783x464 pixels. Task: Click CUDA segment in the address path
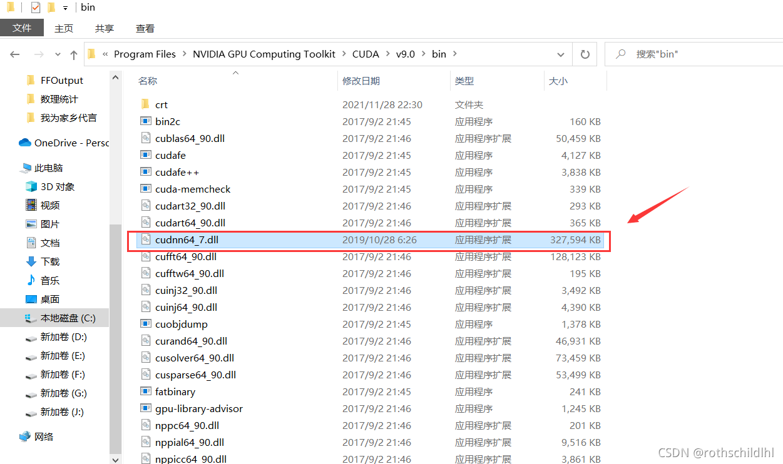pos(366,54)
